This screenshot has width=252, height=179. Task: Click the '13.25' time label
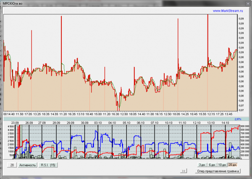coord(37,114)
